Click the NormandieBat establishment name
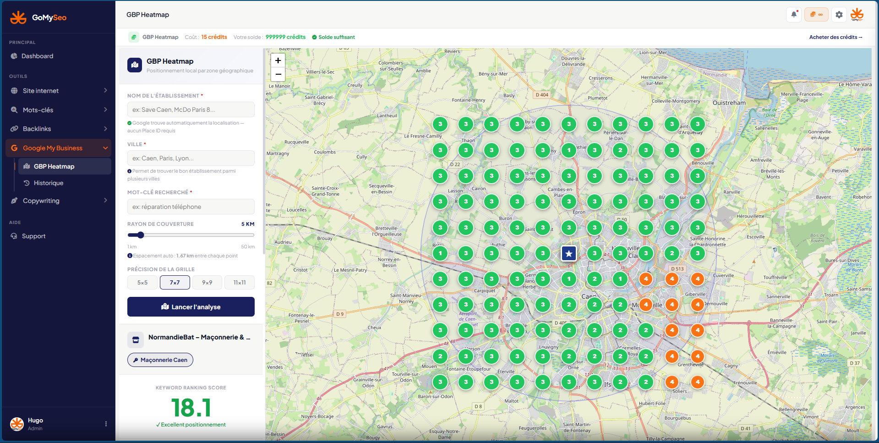 199,337
